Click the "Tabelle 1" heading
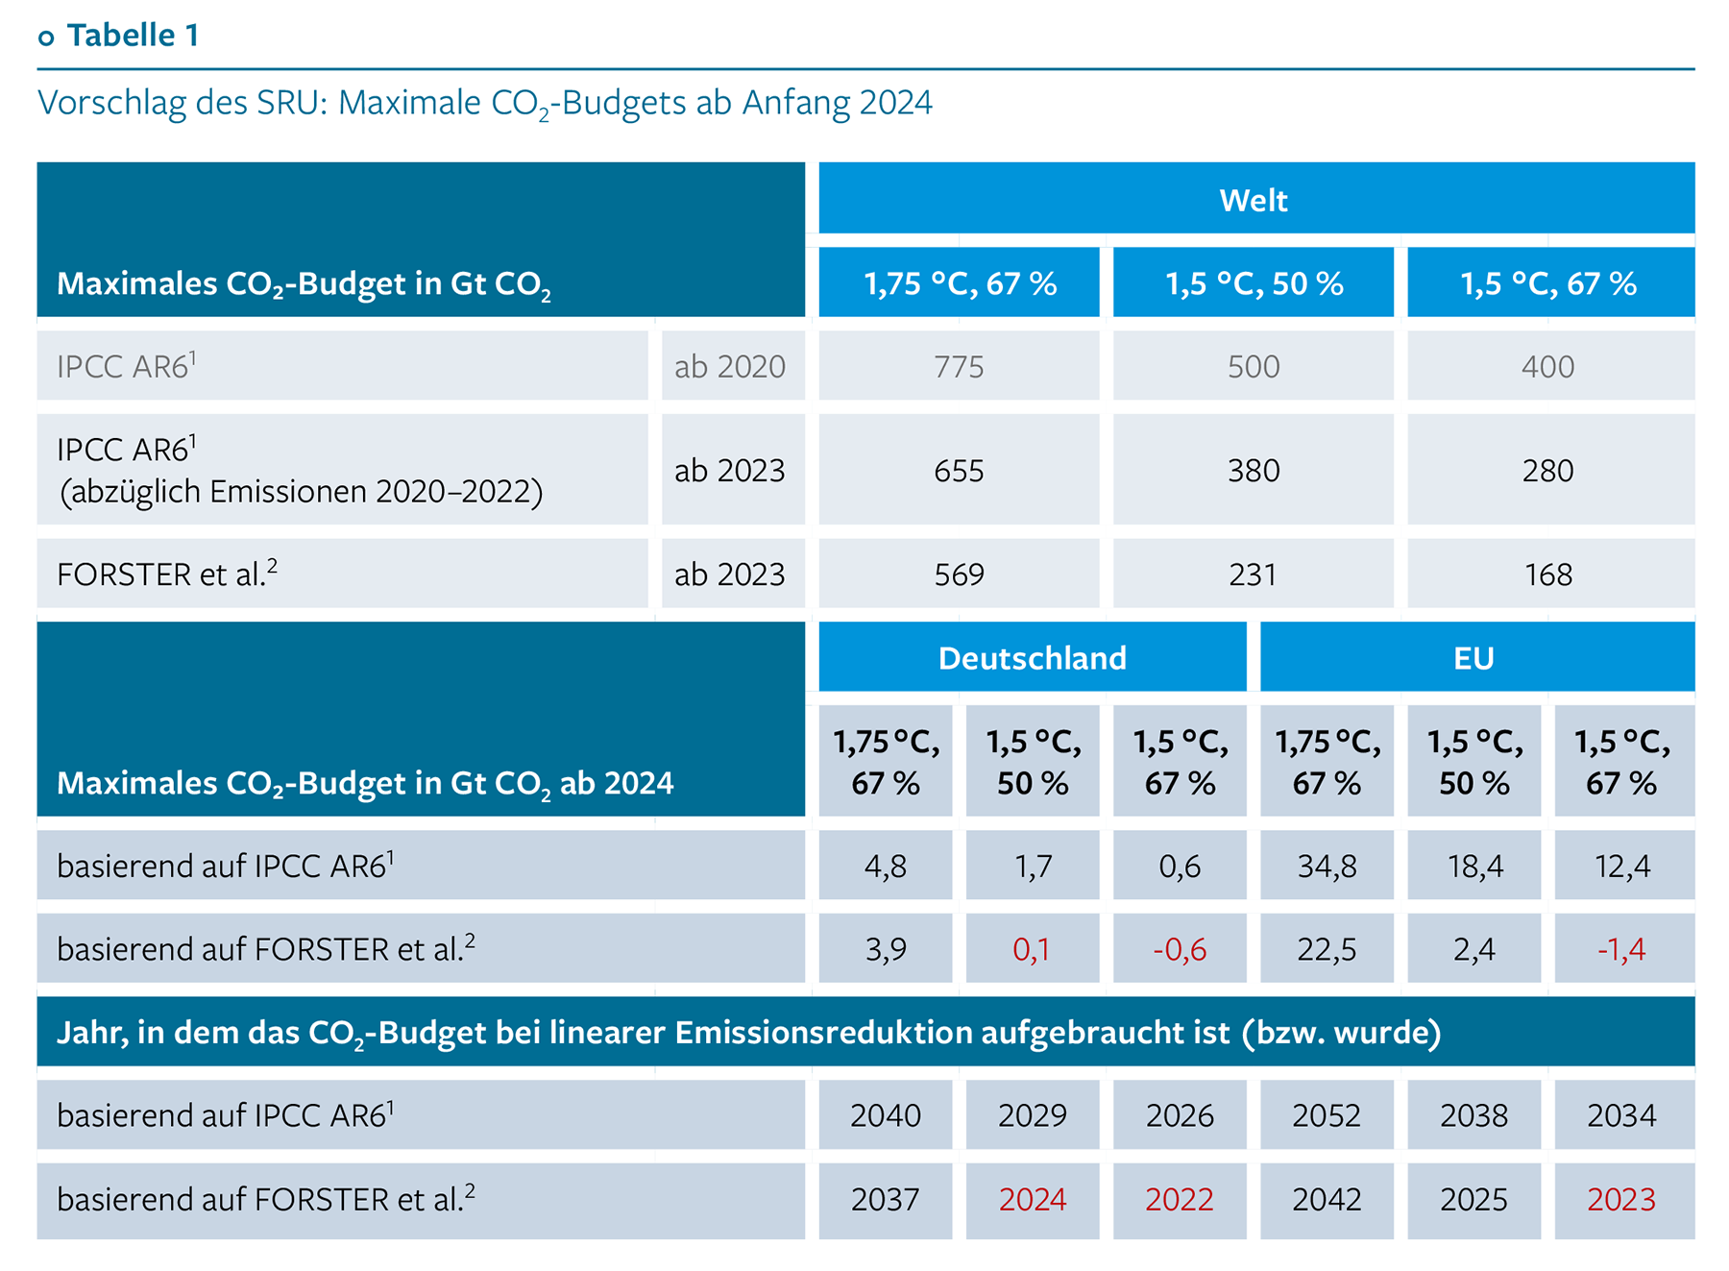Image resolution: width=1729 pixels, height=1271 pixels. click(x=133, y=36)
